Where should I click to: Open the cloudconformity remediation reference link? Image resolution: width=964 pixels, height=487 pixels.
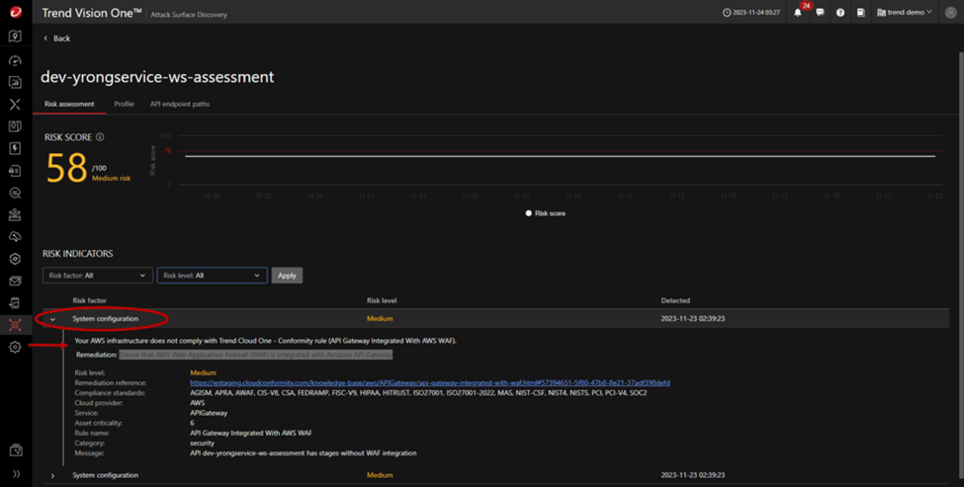coord(430,382)
